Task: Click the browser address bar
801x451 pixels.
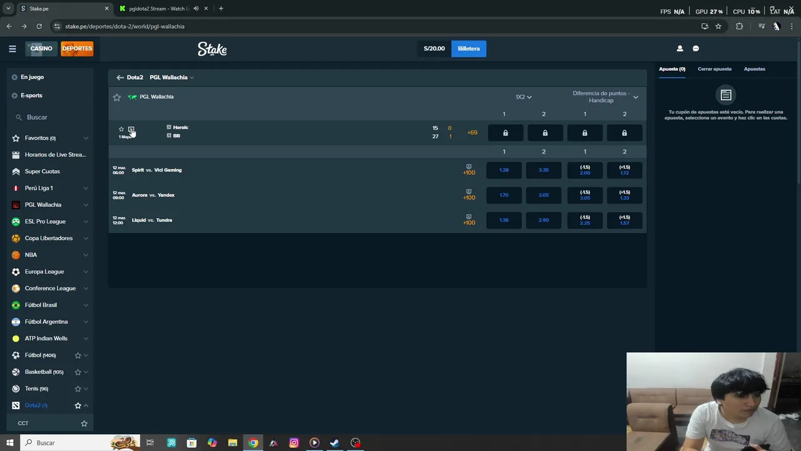Action: point(375,26)
